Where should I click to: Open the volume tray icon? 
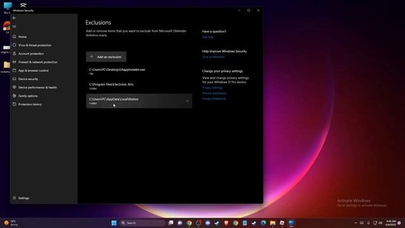[380, 223]
